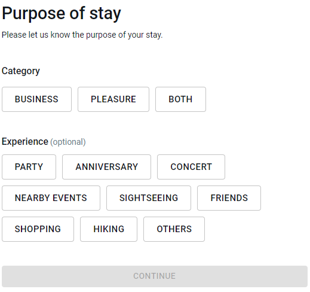Image resolution: width=310 pixels, height=292 pixels.
Task: Toggle the NEARBY EVENTS experience
Action: point(51,198)
